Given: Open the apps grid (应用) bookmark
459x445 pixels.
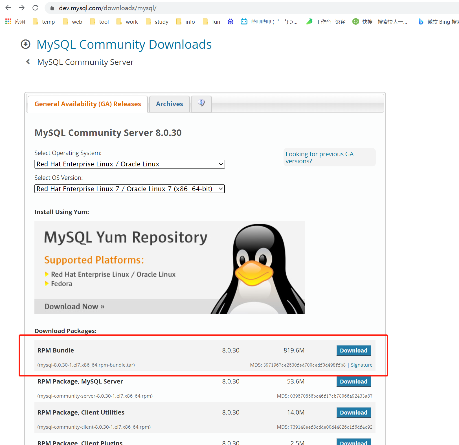Looking at the screenshot, I should pyautogui.click(x=15, y=22).
